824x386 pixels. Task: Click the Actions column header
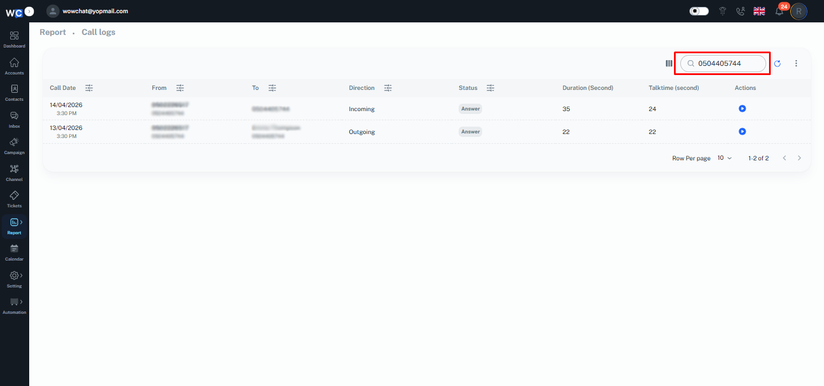pyautogui.click(x=745, y=88)
